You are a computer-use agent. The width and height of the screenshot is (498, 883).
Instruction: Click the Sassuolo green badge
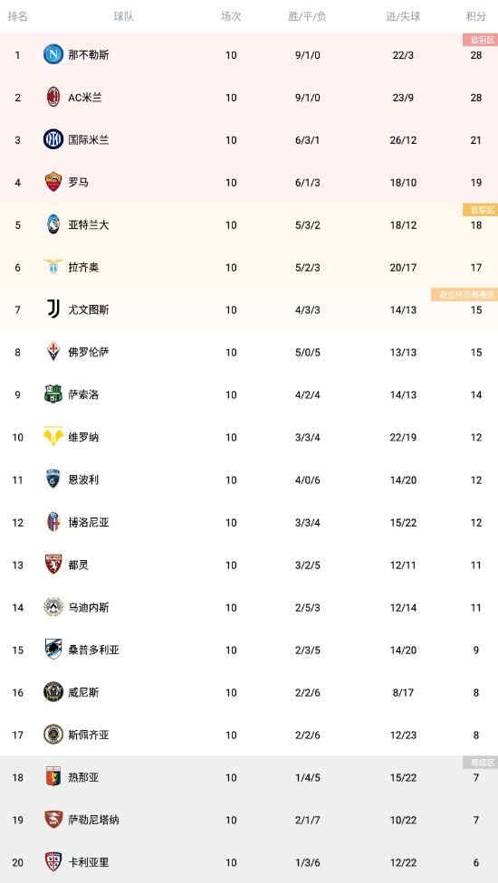(x=53, y=394)
